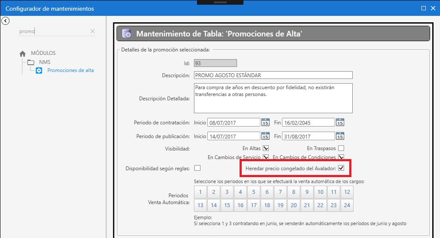The width and height of the screenshot is (440, 238).
Task: Click the 'Visibilidad:' label
Action: pos(177,149)
